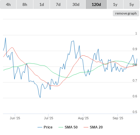Screen dimensions: 140x135
Task: Click the green SMA 50 legend marker
Action: (61, 127)
